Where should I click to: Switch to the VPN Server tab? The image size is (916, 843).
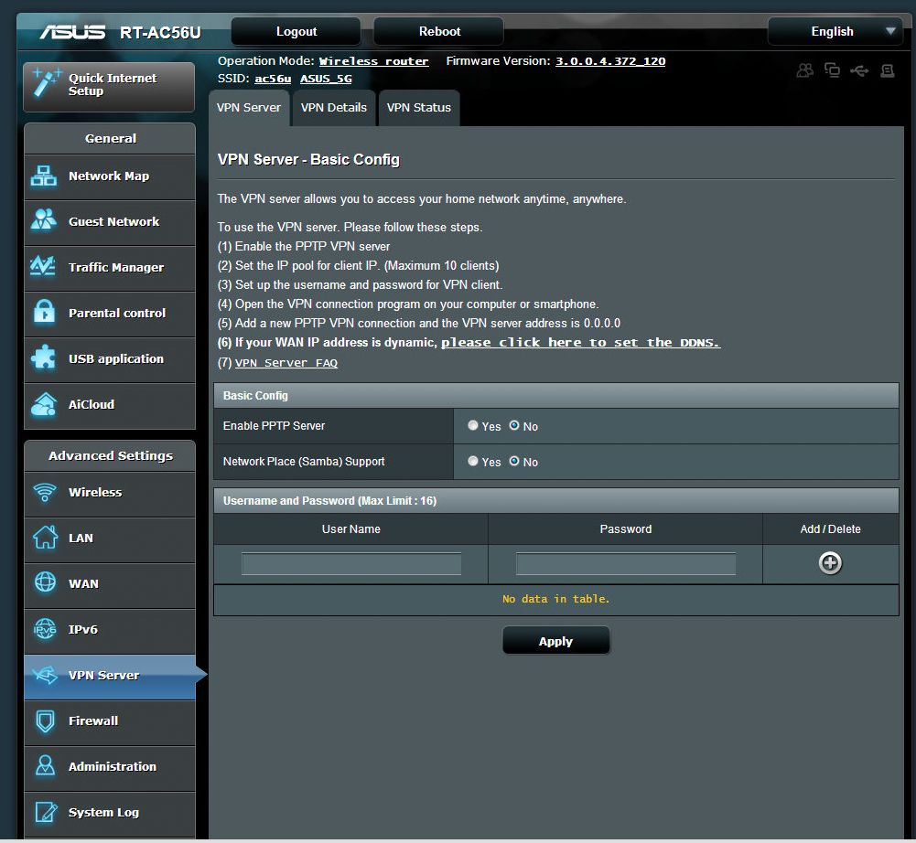pyautogui.click(x=249, y=107)
